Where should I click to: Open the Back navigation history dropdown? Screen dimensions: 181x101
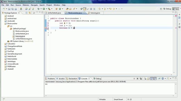tap(116, 9)
